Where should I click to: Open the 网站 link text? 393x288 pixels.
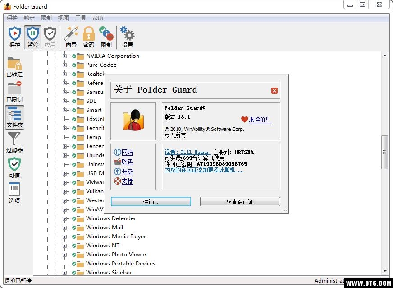128,152
